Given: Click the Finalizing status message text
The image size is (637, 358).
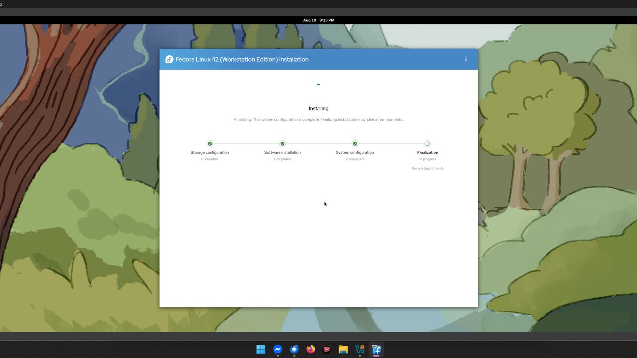Looking at the screenshot, I should (318, 119).
